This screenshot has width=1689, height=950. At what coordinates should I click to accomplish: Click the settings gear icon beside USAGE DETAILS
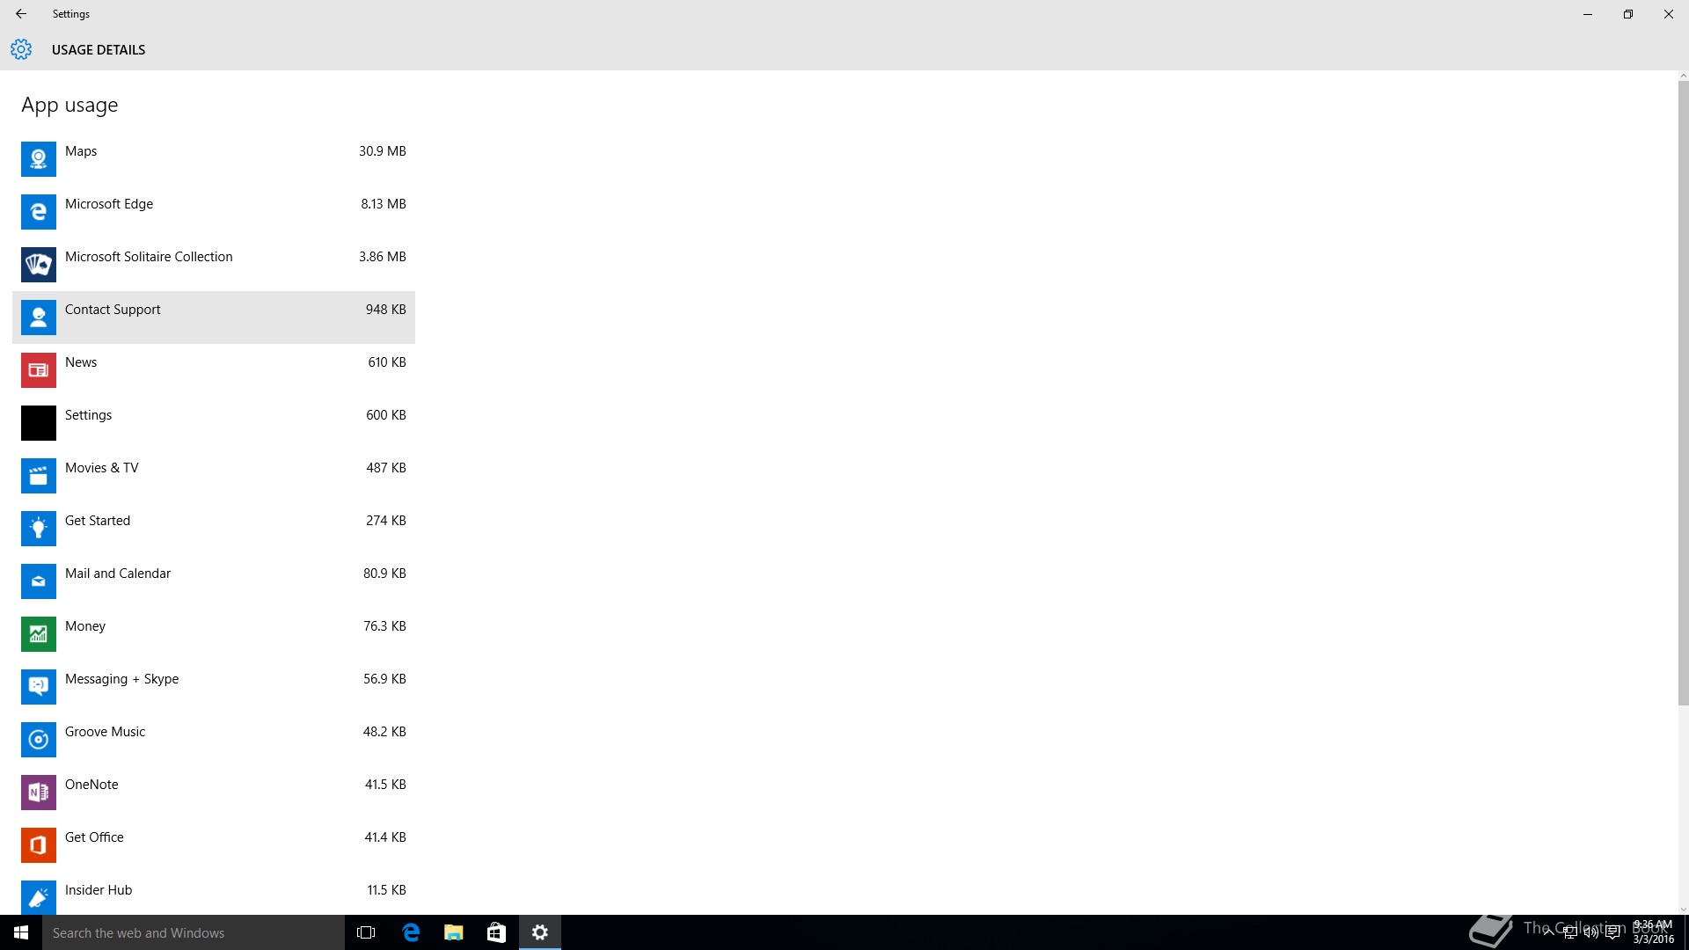(x=21, y=49)
